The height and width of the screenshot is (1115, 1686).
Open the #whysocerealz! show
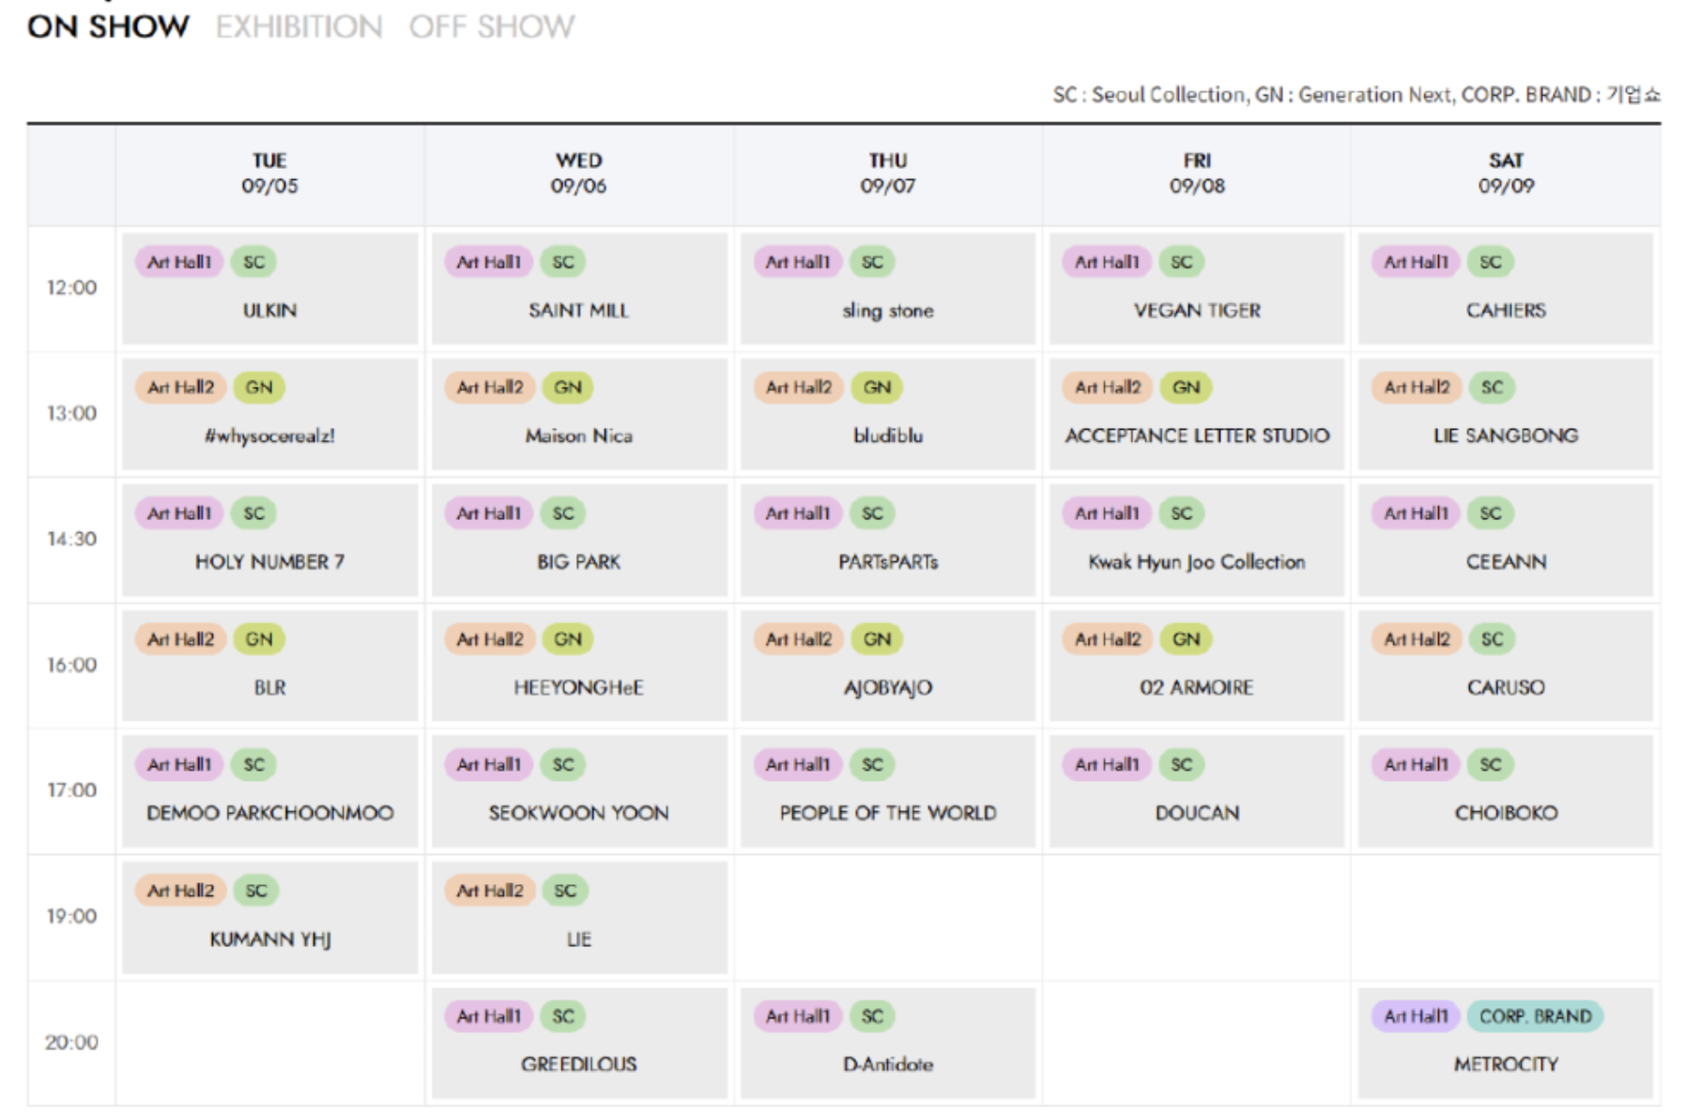[x=269, y=414]
